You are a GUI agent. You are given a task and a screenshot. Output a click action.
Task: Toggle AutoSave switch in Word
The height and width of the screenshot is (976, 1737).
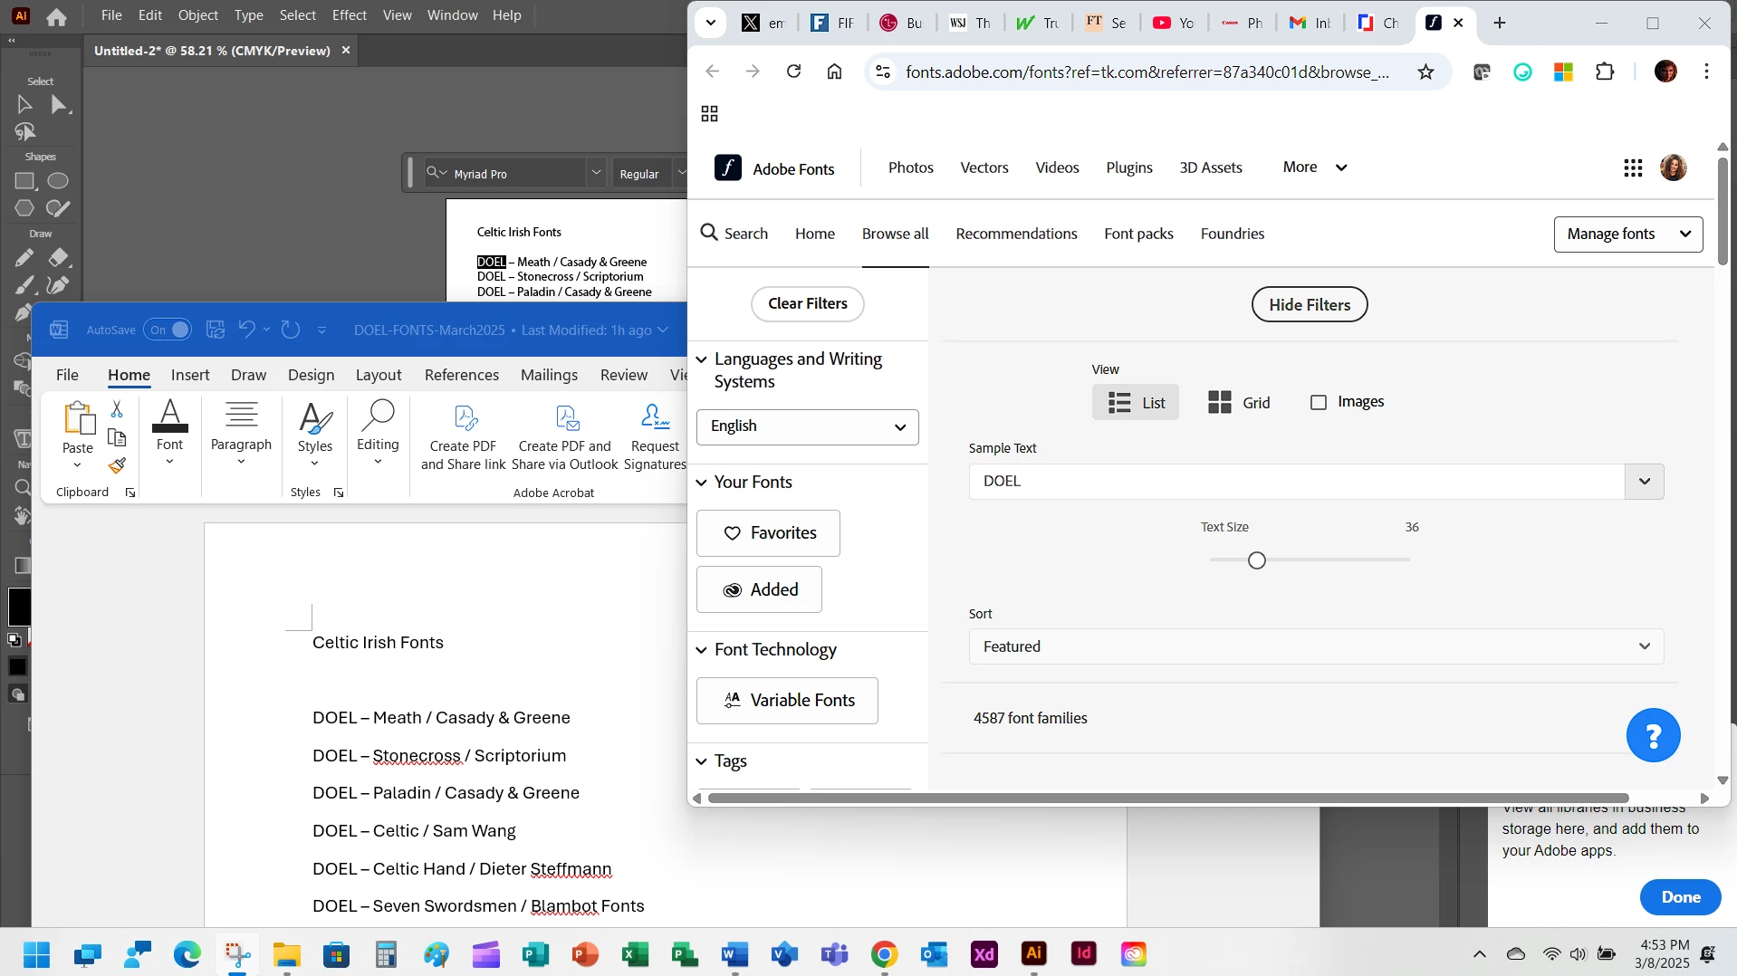click(168, 330)
